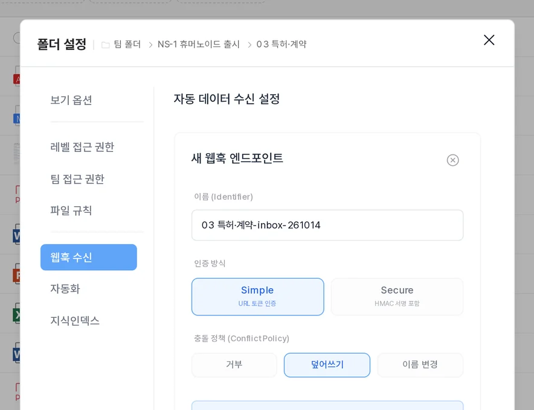The width and height of the screenshot is (534, 410).
Task: Open the 자동화 section
Action: pyautogui.click(x=65, y=289)
